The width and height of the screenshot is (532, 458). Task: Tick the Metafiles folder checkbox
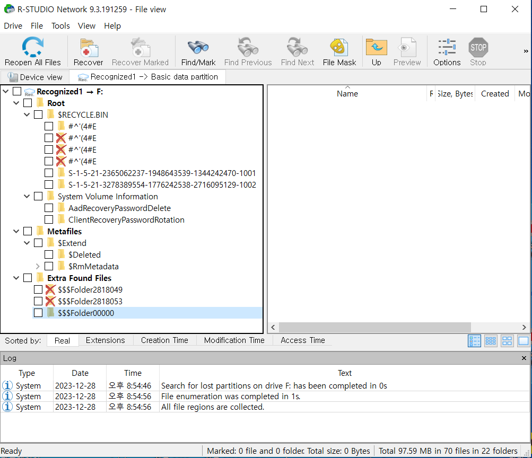(x=28, y=231)
